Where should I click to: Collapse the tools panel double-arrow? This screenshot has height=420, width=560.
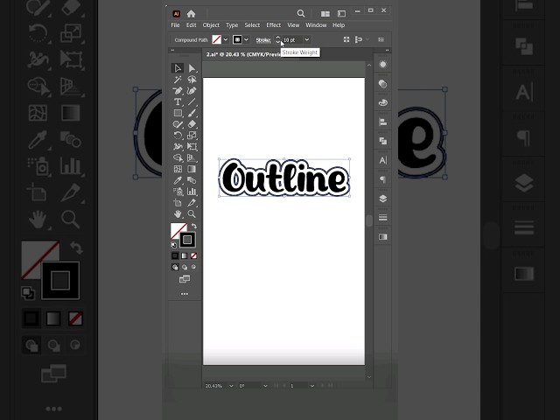click(172, 51)
